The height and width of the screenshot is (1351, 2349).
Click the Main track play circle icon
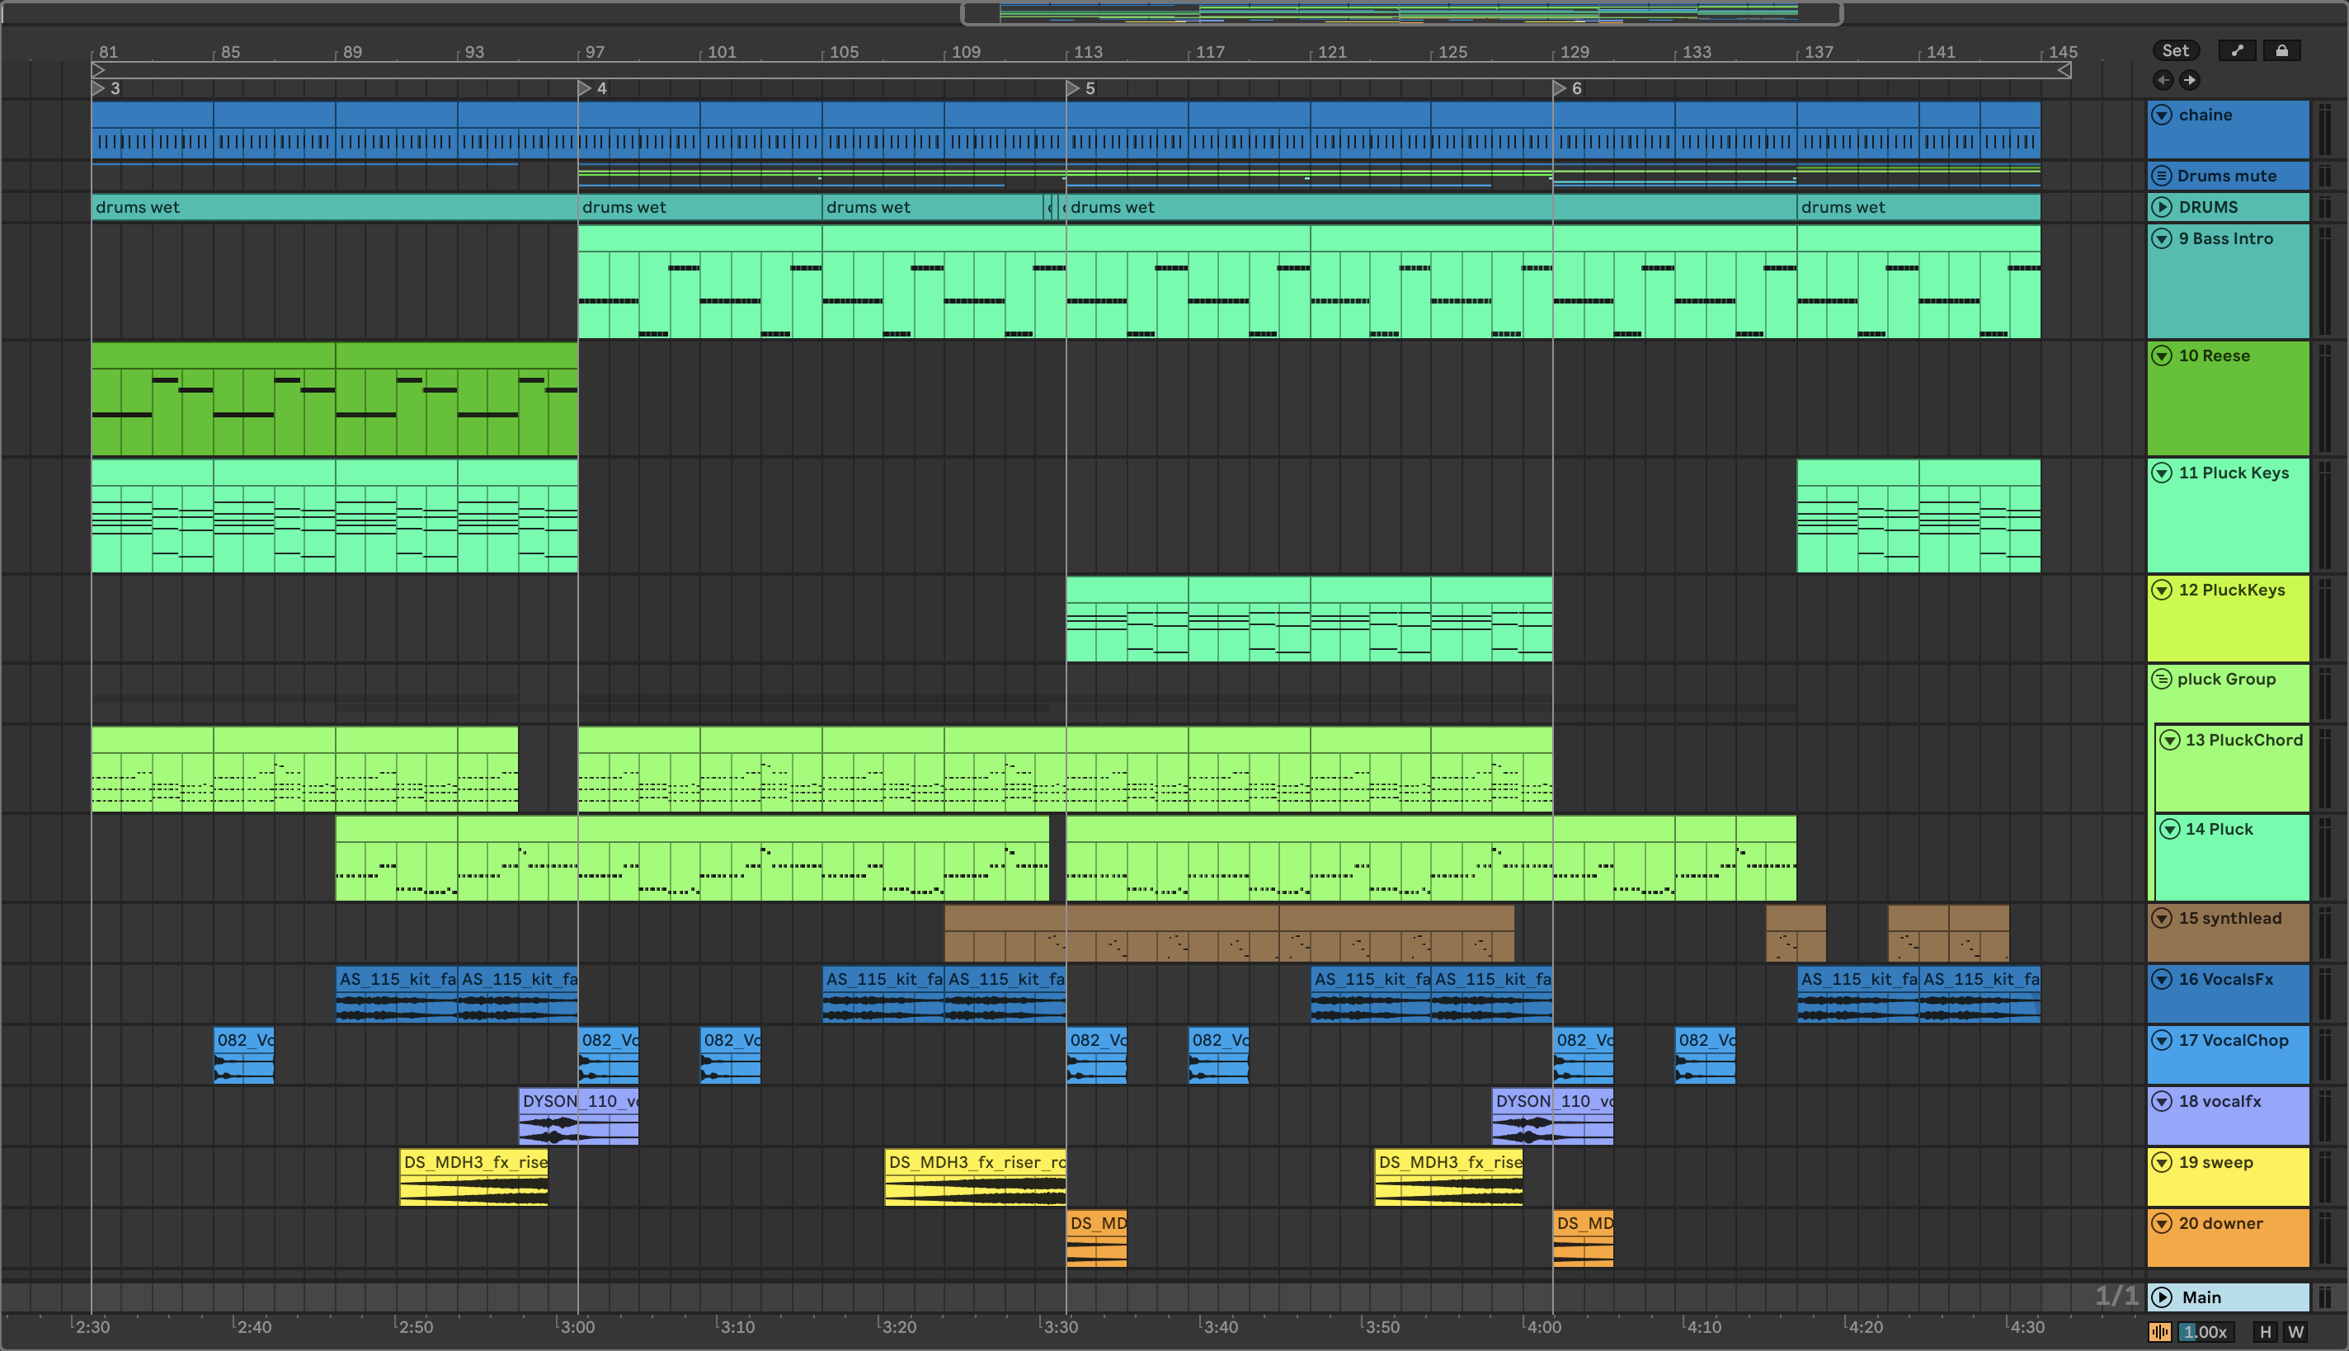(x=2162, y=1297)
